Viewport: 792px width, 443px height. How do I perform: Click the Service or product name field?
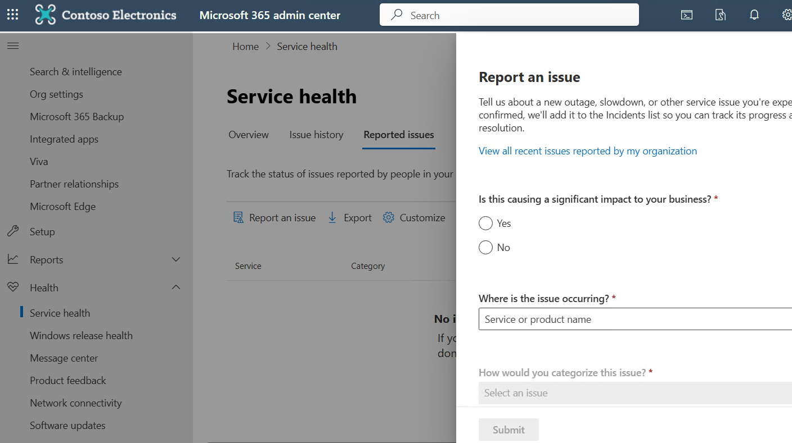click(635, 319)
